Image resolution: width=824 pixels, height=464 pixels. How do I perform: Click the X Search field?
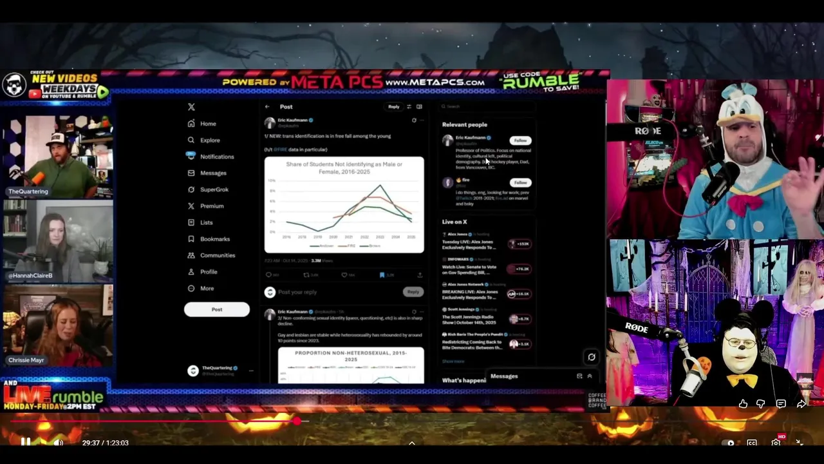[x=487, y=107]
